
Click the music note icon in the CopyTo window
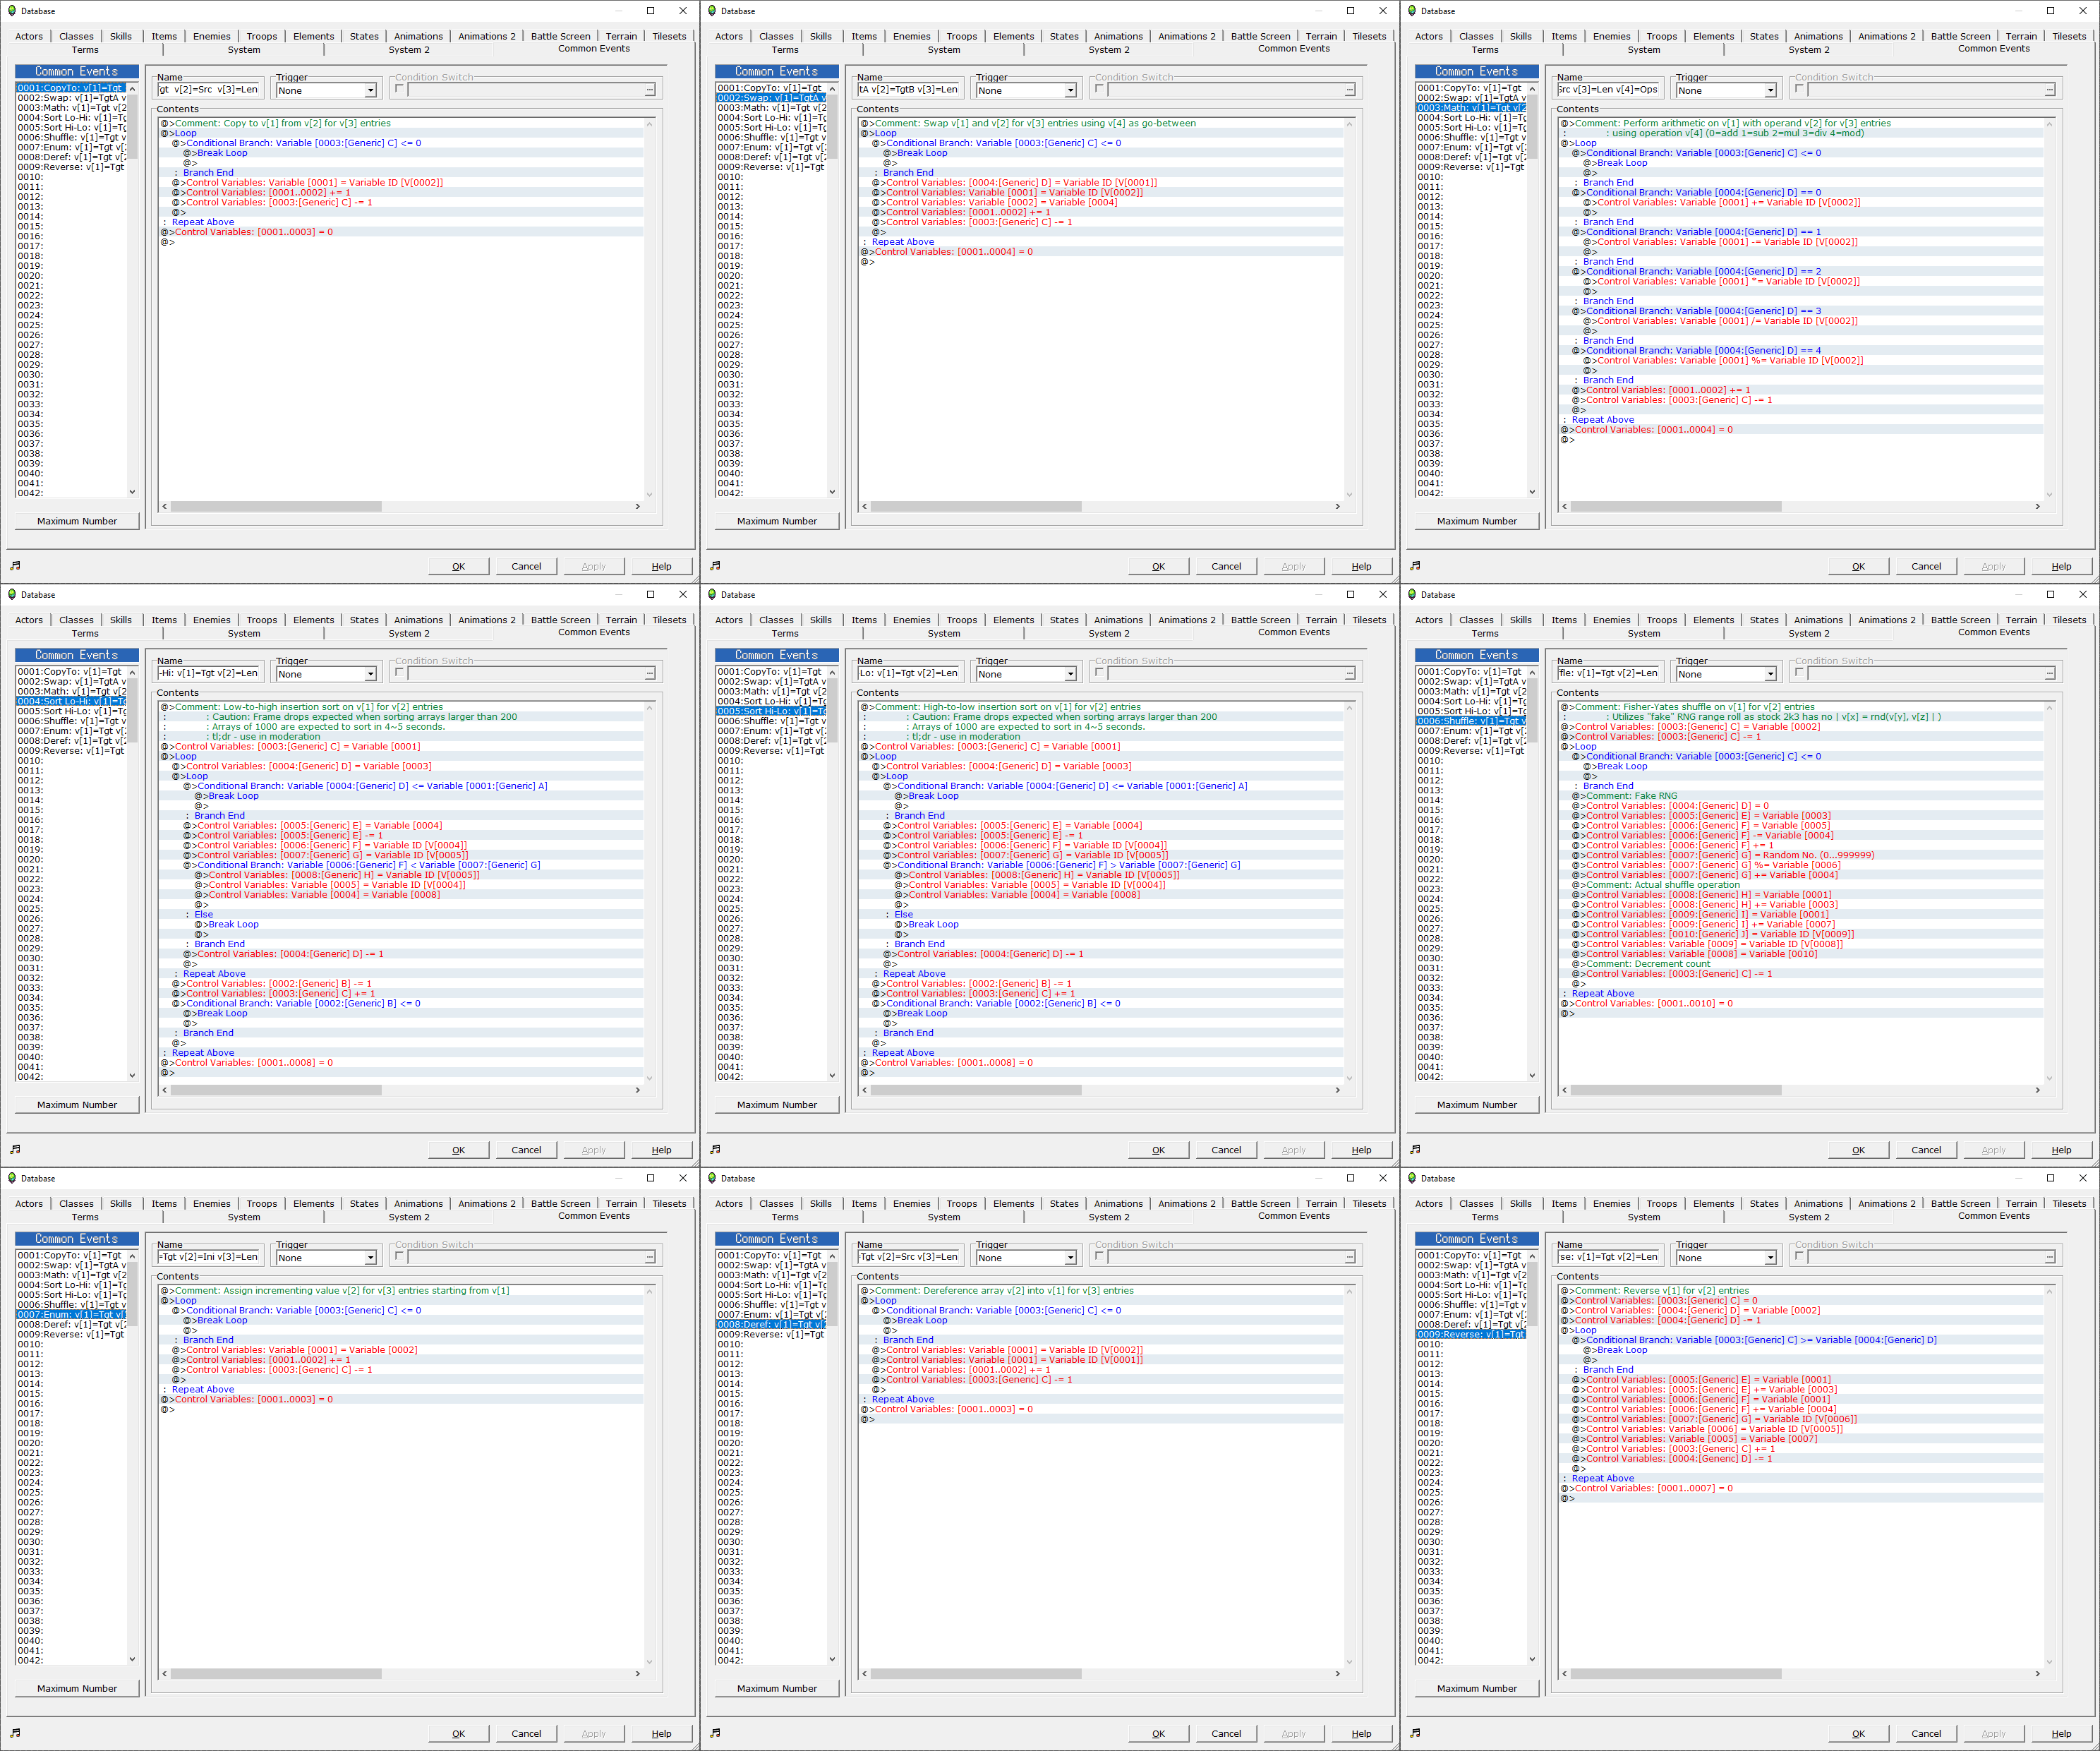(x=15, y=566)
